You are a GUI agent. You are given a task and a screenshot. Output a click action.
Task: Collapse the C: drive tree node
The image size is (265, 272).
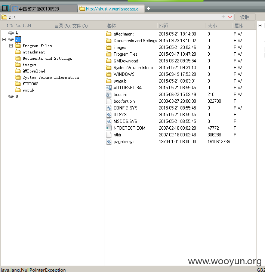(4, 39)
